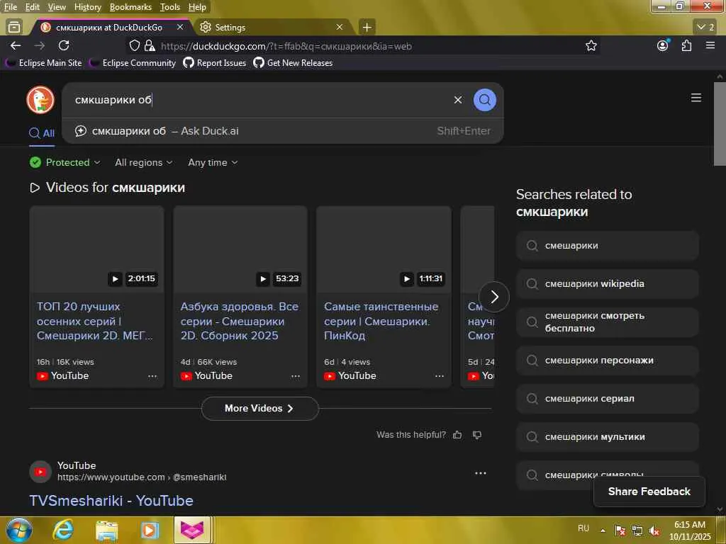Open the Bookmarks menu
726x544 pixels.
click(130, 7)
